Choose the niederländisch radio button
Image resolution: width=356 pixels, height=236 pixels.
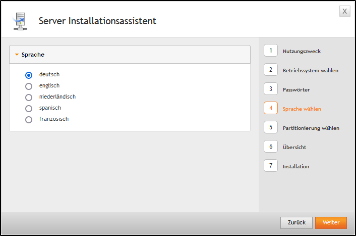pyautogui.click(x=29, y=97)
